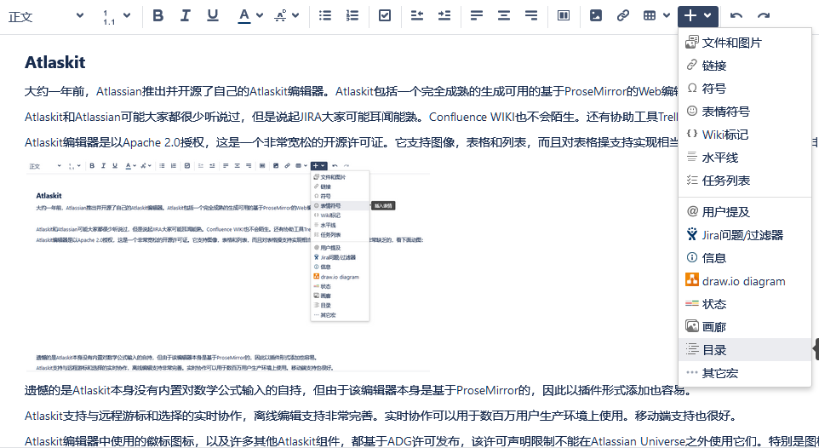The width and height of the screenshot is (819, 448).
Task: Open the heading numbering 1.1 dropdown
Action: [116, 17]
